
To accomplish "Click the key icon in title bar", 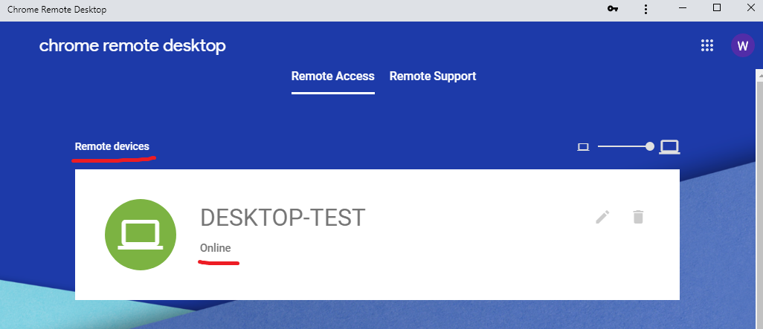I will pyautogui.click(x=613, y=9).
